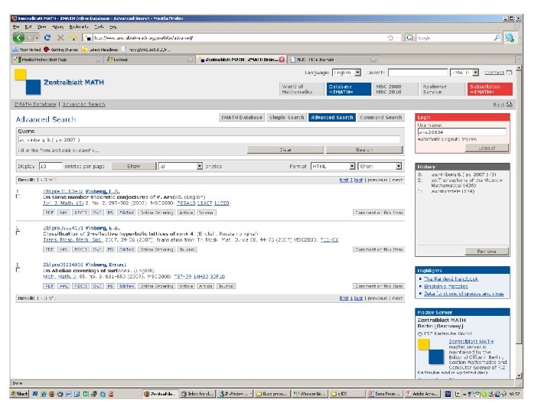This screenshot has height=413, width=551.
Task: Click the browser add-on icon beside search
Action: (509, 37)
